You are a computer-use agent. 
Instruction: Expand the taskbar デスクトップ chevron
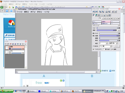pyautogui.click(x=103, y=91)
